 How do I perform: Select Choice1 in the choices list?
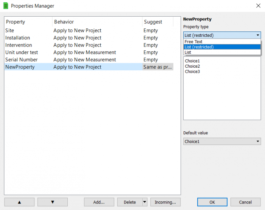pos(192,61)
